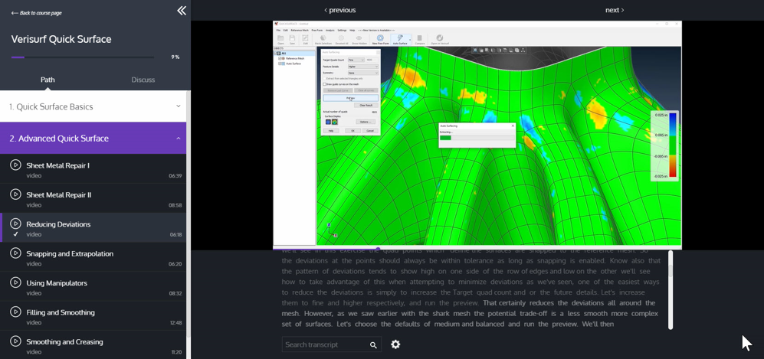Open the File menu in QuickSurface
This screenshot has height=359, width=764.
coord(278,30)
